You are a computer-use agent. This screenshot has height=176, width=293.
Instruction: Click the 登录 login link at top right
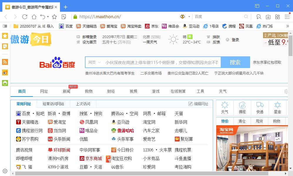click(235, 39)
